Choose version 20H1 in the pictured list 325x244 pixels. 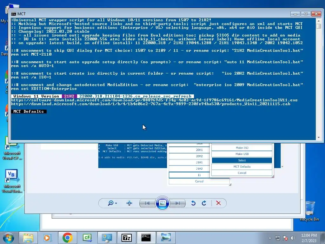click(x=199, y=150)
